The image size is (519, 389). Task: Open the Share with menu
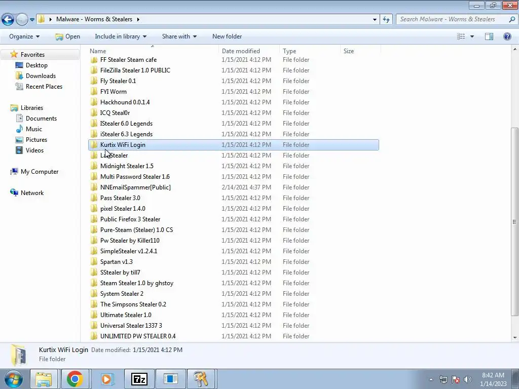pos(179,36)
